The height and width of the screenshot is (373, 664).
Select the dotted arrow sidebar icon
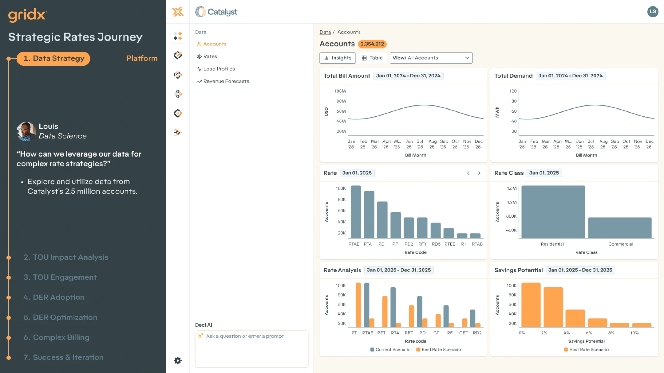[x=178, y=132]
